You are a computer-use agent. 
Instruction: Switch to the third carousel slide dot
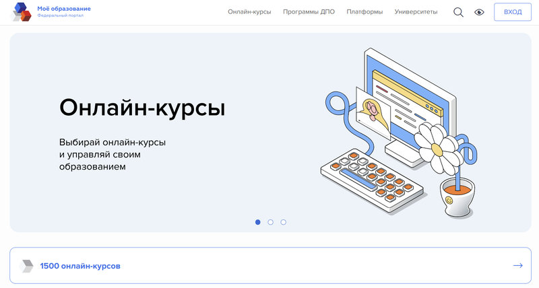(283, 222)
